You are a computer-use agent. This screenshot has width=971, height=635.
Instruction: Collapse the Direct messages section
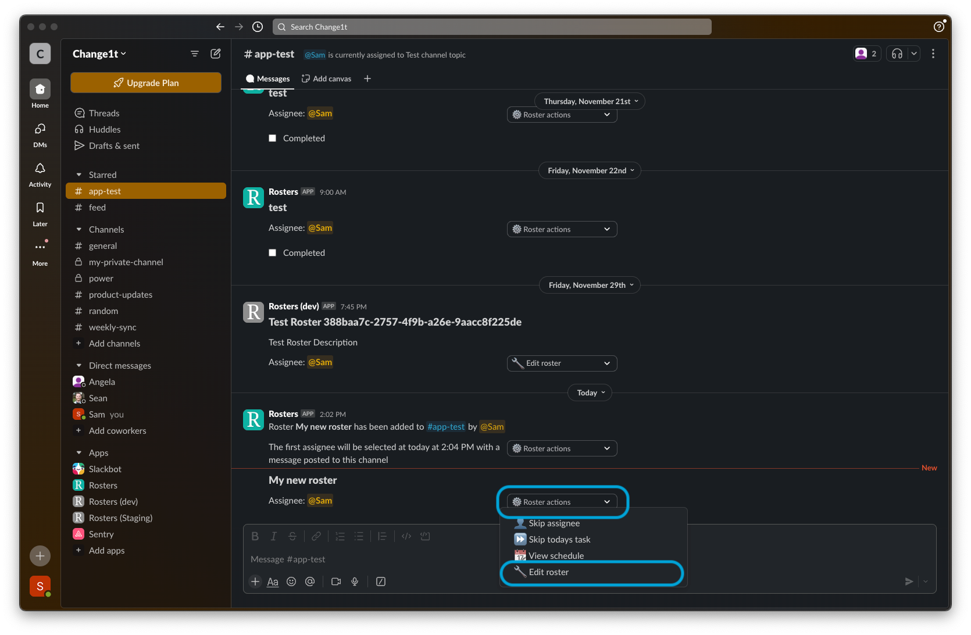click(78, 366)
